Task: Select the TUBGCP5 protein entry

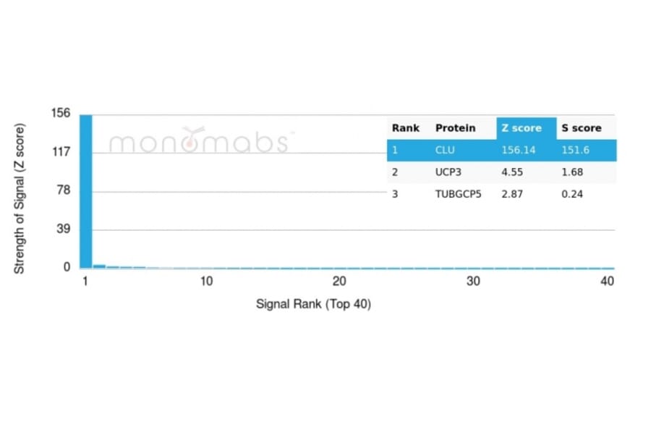Action: click(458, 194)
